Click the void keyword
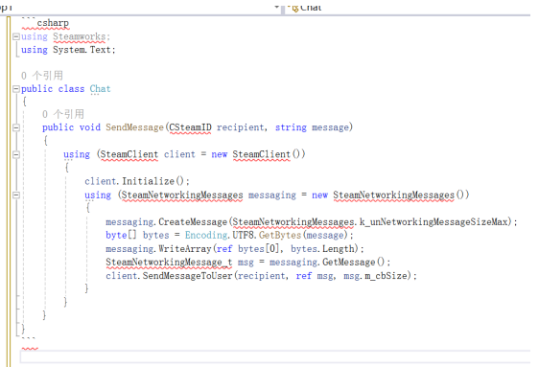Screen dimensions: 539x367 tap(90, 127)
